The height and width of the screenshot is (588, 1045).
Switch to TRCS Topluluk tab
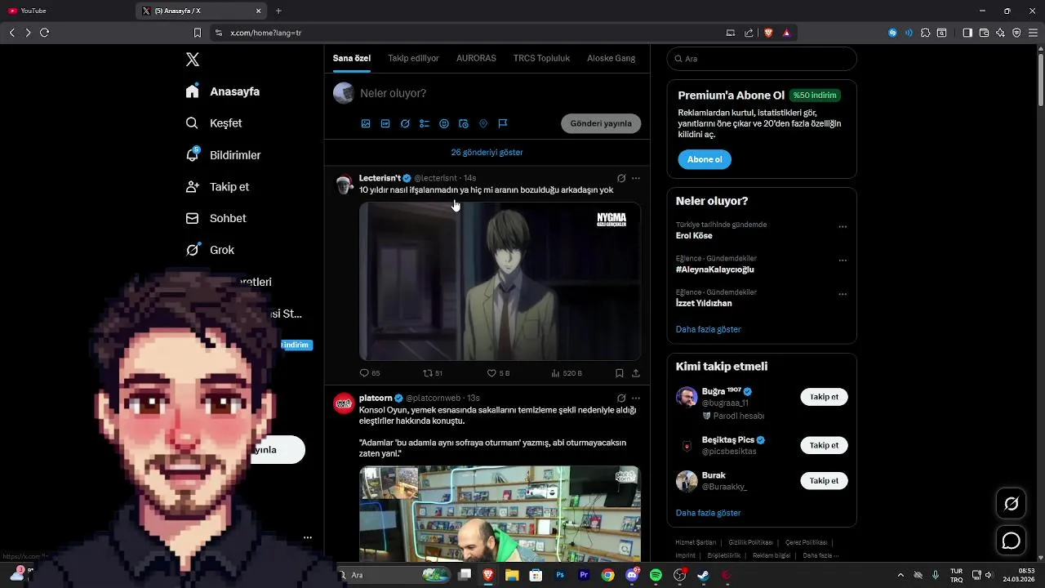click(541, 58)
